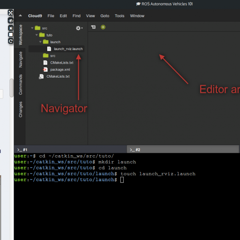Open the Edit menu
240x240 pixels.
click(63, 16)
